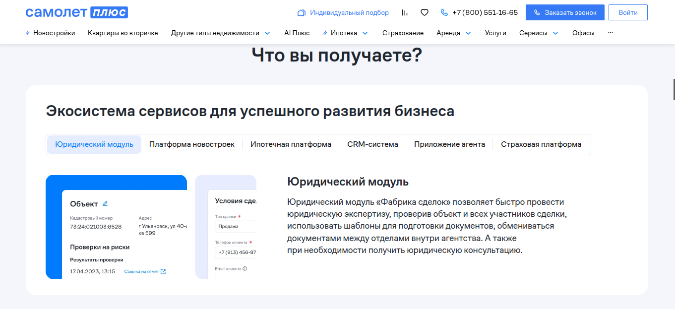Image resolution: width=675 pixels, height=309 pixels.
Task: Call the number +7 (800) 551-16-65
Action: pyautogui.click(x=485, y=12)
